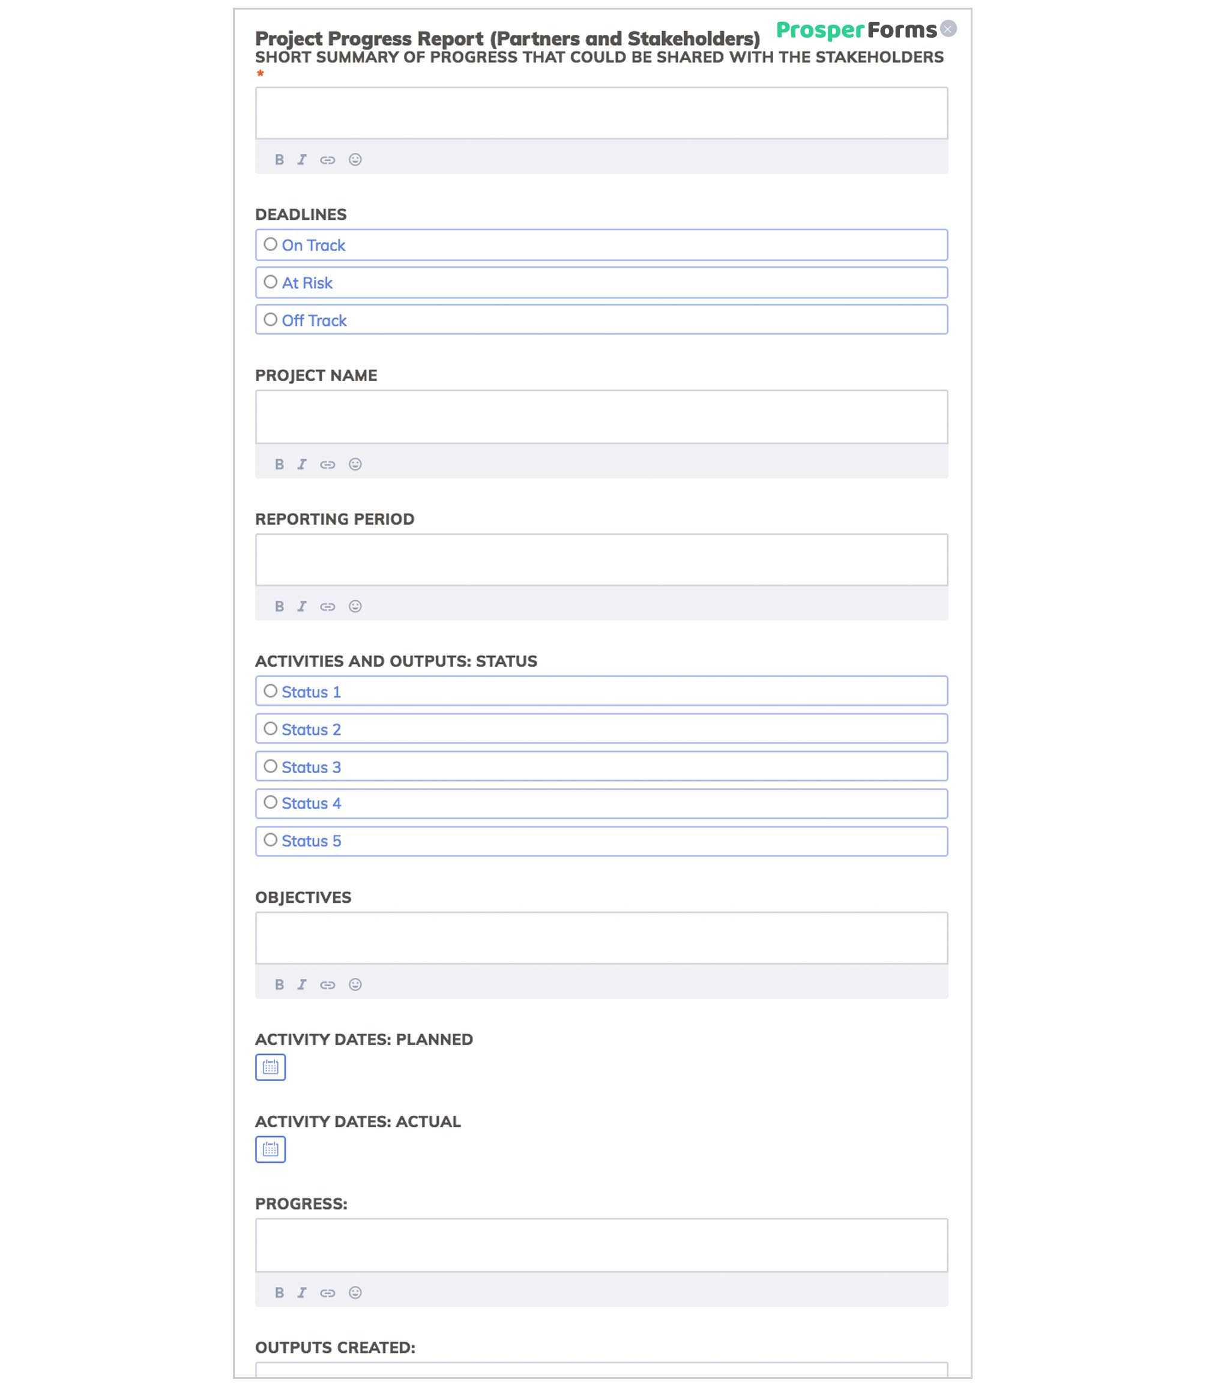Click the Reporting Period text area
Screen dimensions: 1206x1389
pos(601,559)
